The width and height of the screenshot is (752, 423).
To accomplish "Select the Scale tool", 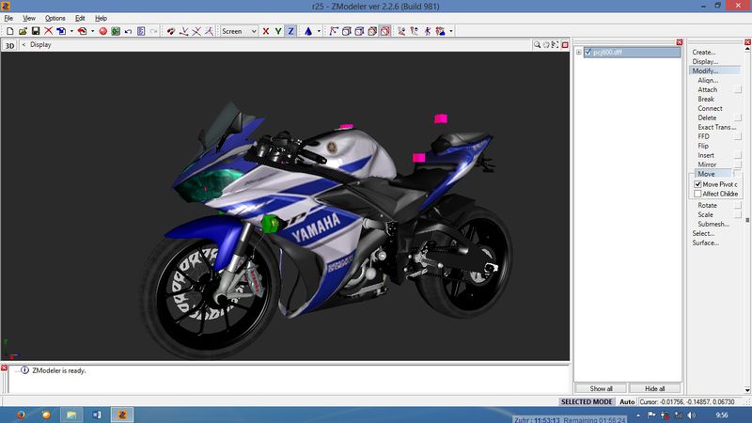I will tap(706, 215).
